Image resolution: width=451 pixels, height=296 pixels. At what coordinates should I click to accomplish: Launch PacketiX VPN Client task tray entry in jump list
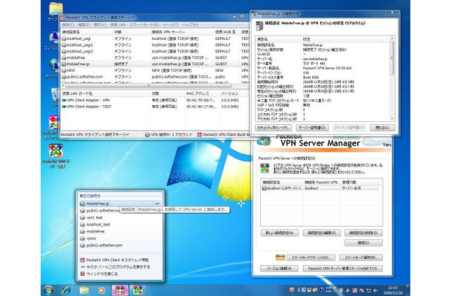[118, 260]
